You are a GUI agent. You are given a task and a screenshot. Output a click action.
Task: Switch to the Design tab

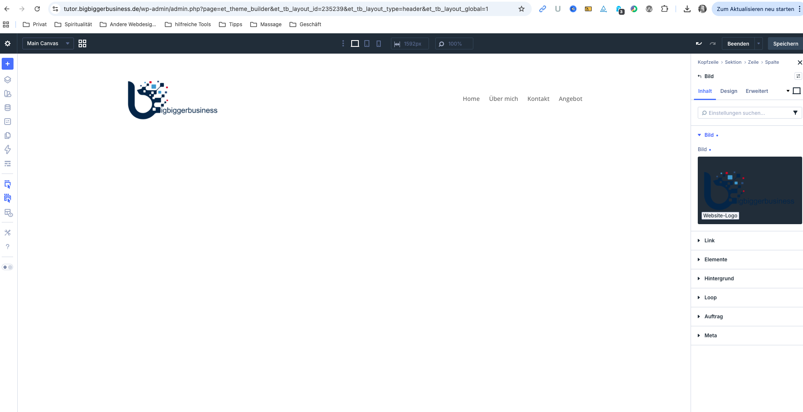(x=729, y=91)
